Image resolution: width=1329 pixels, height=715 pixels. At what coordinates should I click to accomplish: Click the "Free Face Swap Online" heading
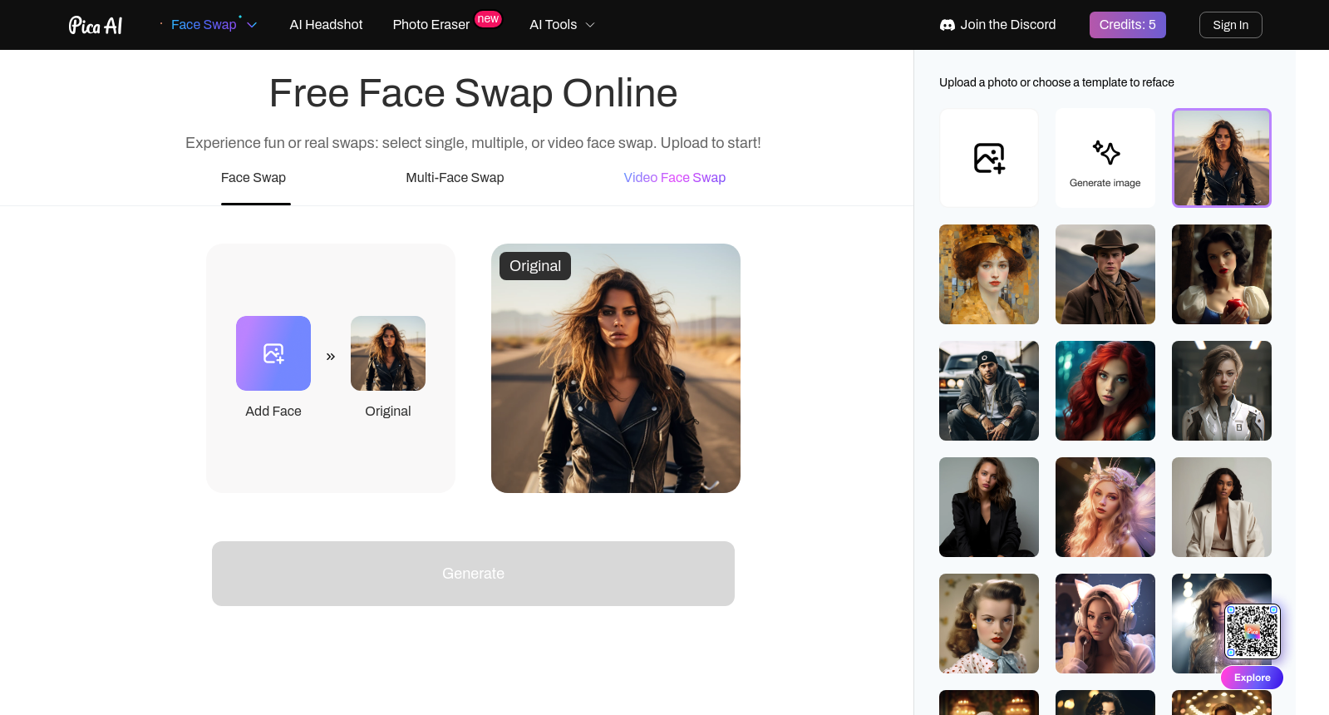(x=473, y=93)
